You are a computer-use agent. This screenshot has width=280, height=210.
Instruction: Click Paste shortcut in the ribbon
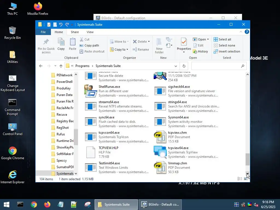pos(92,51)
